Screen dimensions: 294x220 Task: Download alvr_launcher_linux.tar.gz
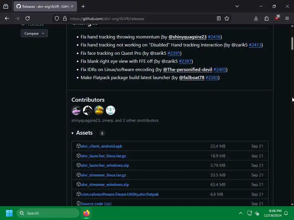(x=103, y=156)
